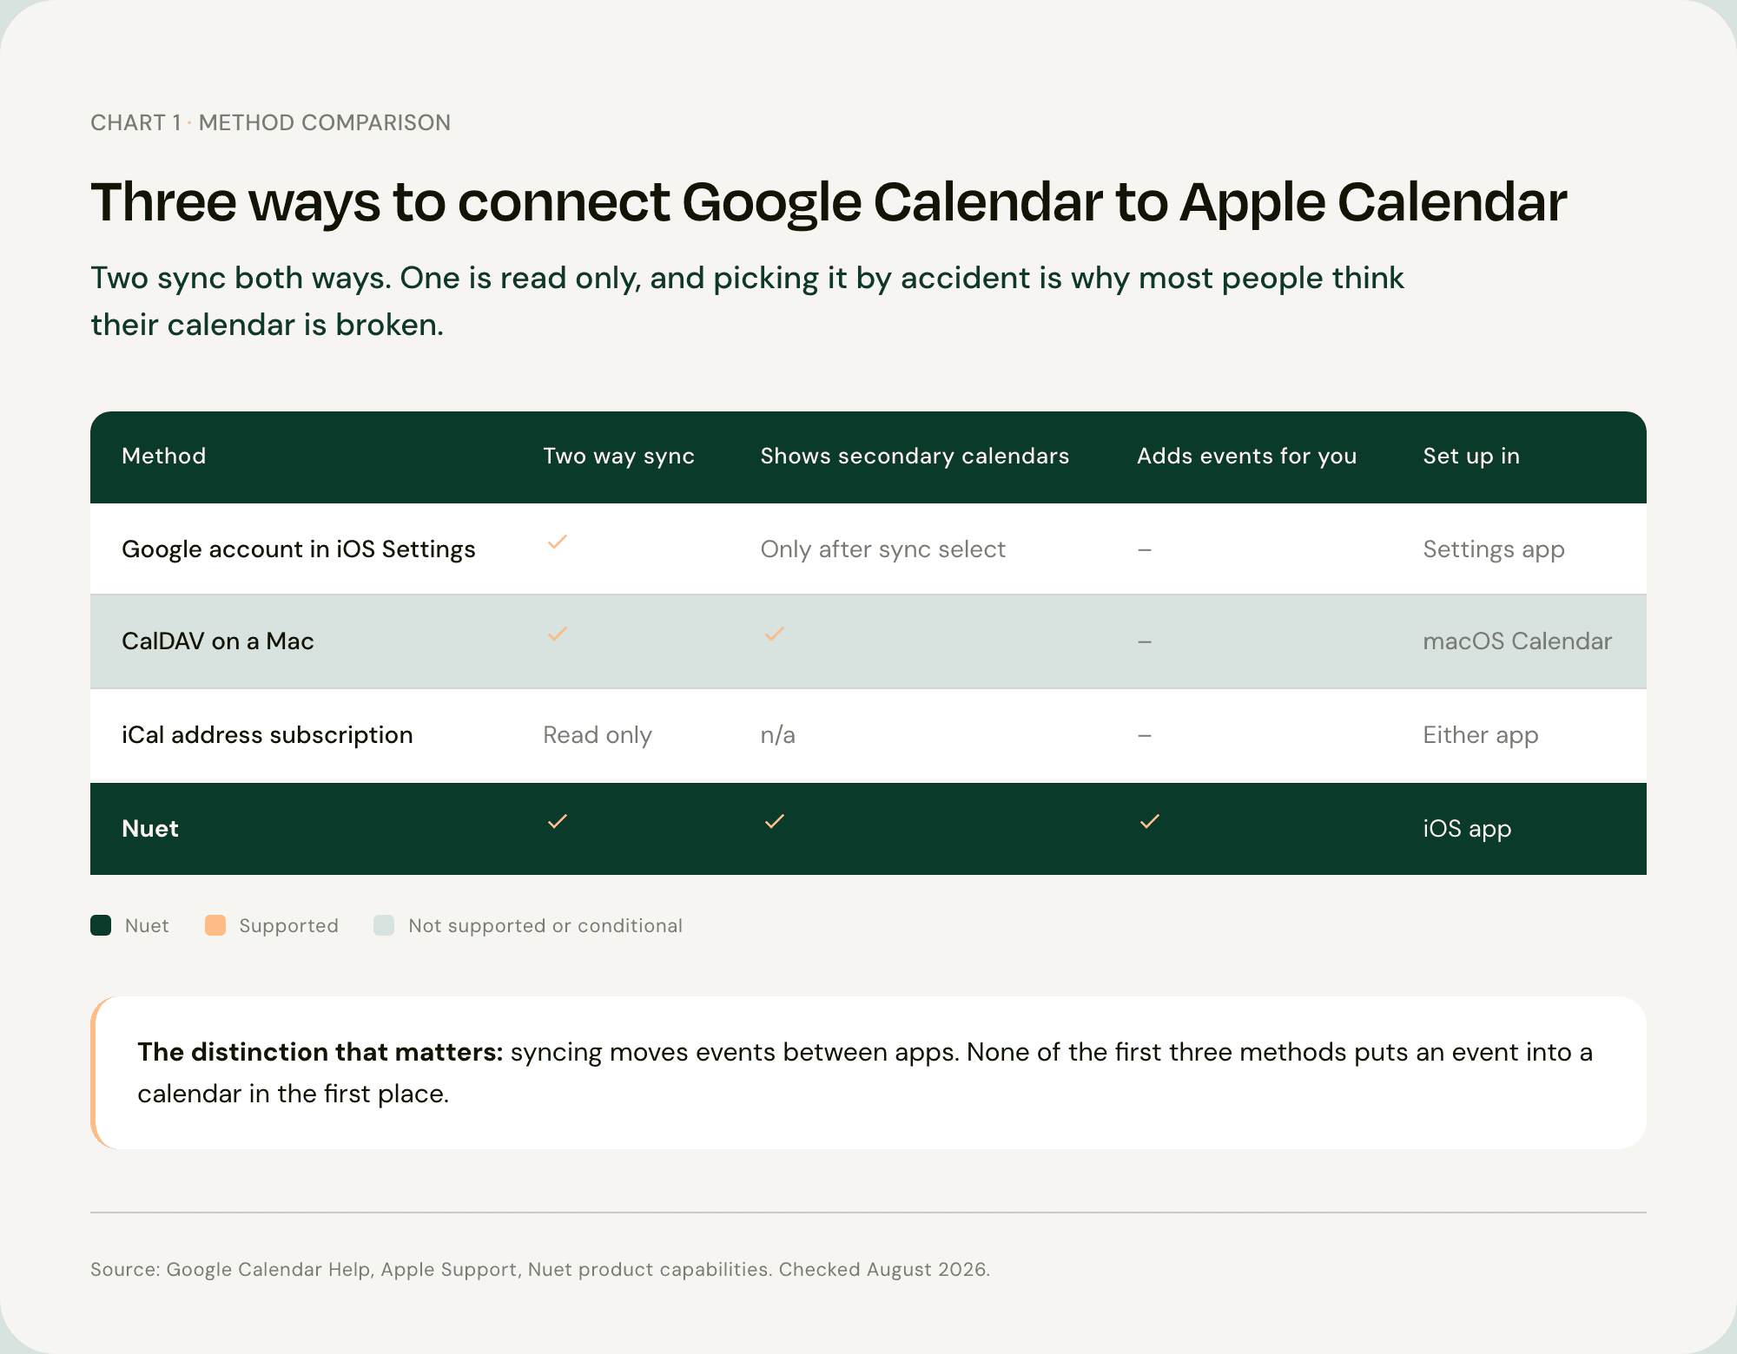Click the dash under Adds events in Google account in iOS Settings row
The height and width of the screenshot is (1354, 1737).
pyautogui.click(x=1145, y=549)
